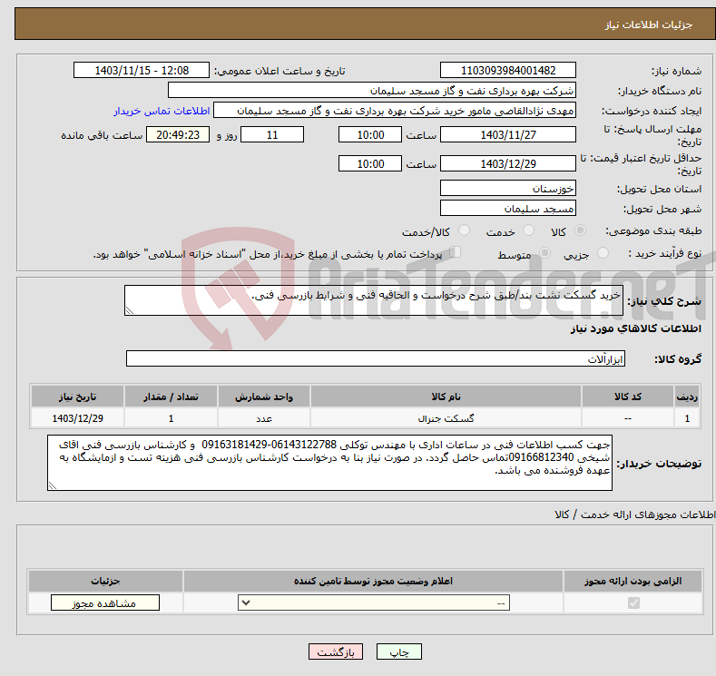716x676 pixels.
Task: Click the request creator field مهدی نژادالقاصی
Action: pos(395,111)
